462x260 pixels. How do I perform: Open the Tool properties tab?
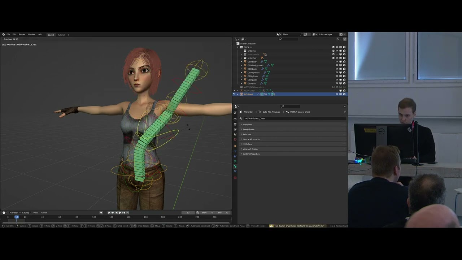point(235,113)
